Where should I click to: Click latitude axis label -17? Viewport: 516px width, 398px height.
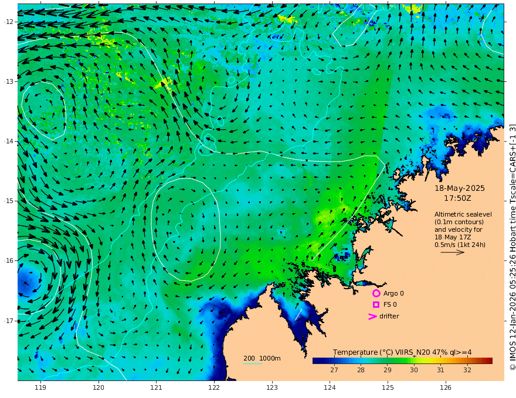click(9, 321)
